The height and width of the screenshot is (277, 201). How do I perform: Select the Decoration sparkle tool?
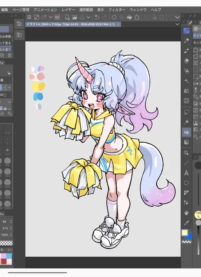click(x=186, y=81)
